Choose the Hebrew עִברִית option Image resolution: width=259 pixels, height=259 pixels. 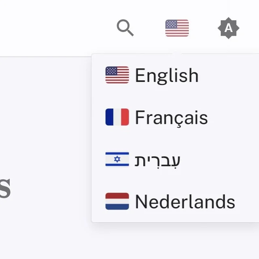[x=157, y=159]
